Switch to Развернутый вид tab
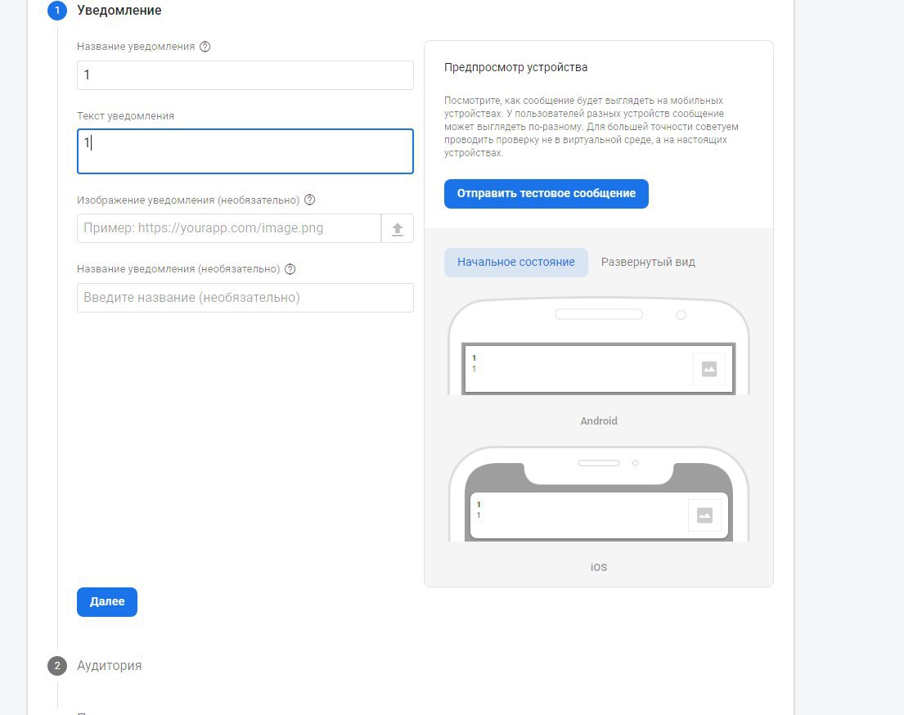The image size is (904, 715). point(648,263)
